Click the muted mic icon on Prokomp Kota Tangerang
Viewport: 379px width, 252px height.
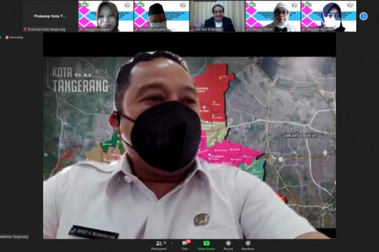coord(25,29)
